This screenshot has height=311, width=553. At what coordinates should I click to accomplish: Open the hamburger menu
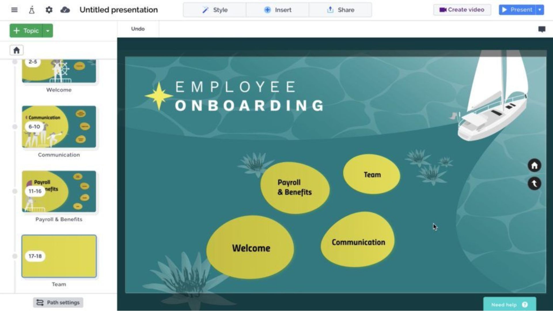pos(14,10)
